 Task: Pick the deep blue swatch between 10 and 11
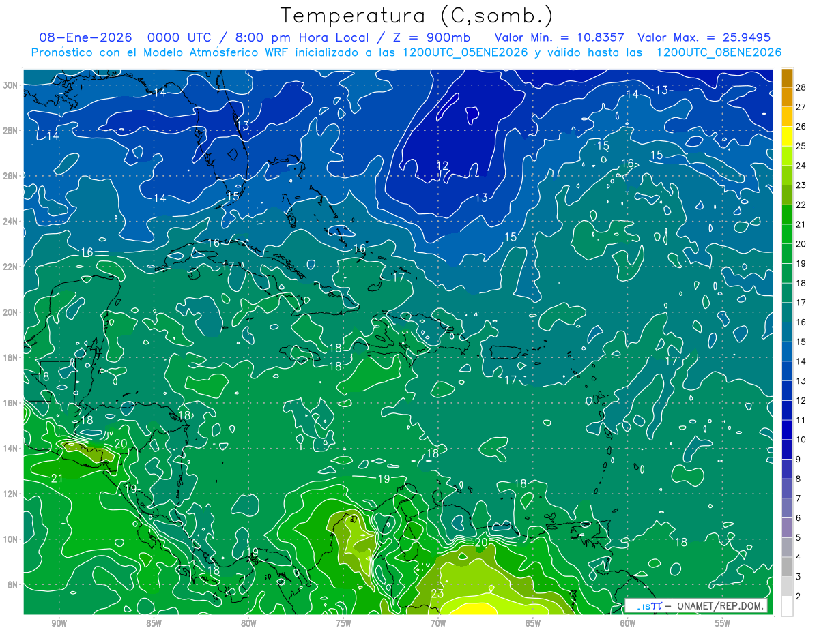click(x=787, y=430)
